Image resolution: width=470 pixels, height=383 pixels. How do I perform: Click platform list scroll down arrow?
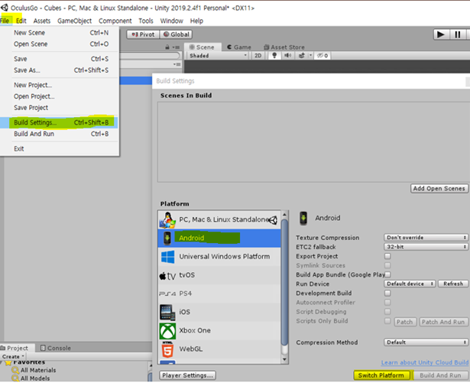click(x=284, y=359)
